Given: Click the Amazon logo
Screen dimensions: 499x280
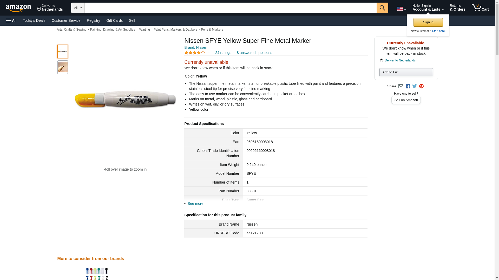Looking at the screenshot, I should click(x=18, y=8).
